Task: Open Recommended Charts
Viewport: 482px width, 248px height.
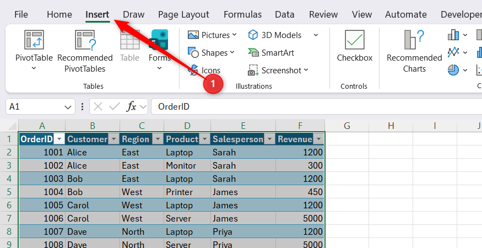Action: [x=414, y=51]
